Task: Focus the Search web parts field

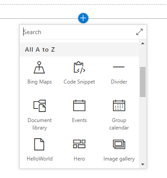Action: tap(79, 32)
